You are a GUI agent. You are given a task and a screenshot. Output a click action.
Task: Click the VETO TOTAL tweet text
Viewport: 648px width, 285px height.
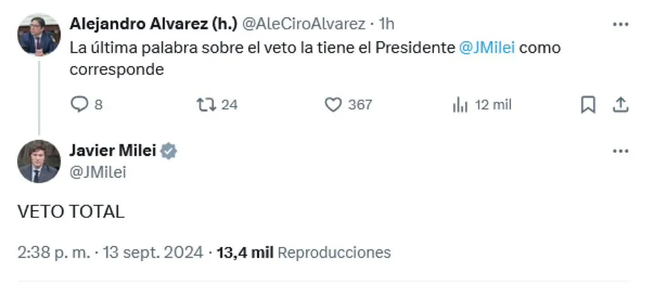point(71,212)
